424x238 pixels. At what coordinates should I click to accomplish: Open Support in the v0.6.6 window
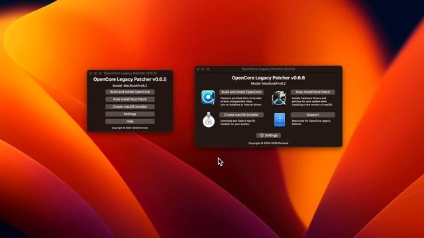coord(313,114)
